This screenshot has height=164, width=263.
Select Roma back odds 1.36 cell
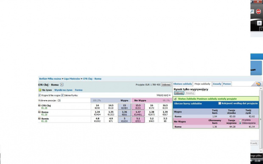[x=124, y=113]
